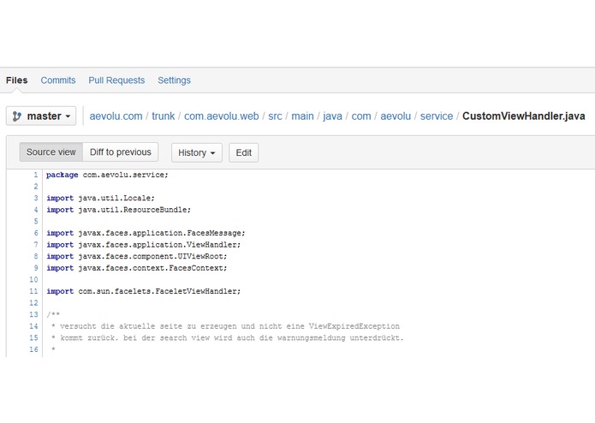Click the FacesContext import line
The width and height of the screenshot is (595, 423).
tap(137, 268)
